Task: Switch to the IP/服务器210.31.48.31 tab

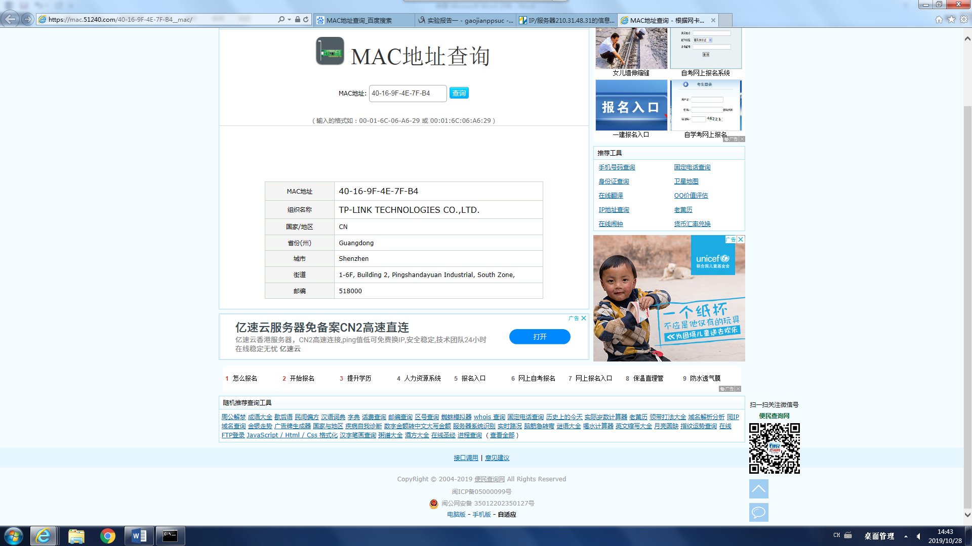Action: coord(567,20)
